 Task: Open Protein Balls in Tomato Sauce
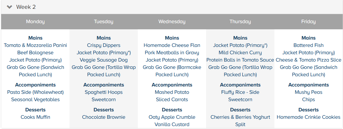pyautogui.click(x=240, y=60)
